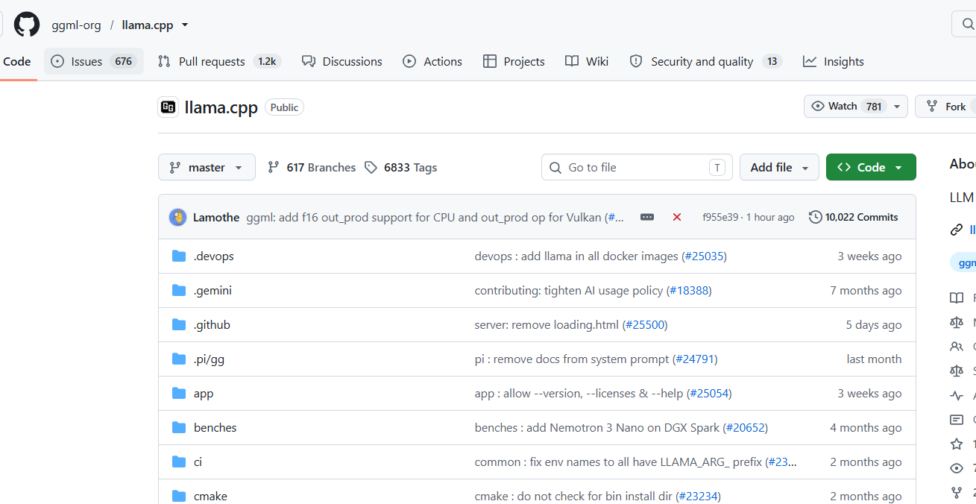The height and width of the screenshot is (504, 976).
Task: Open pull request #25035 link
Action: 704,256
